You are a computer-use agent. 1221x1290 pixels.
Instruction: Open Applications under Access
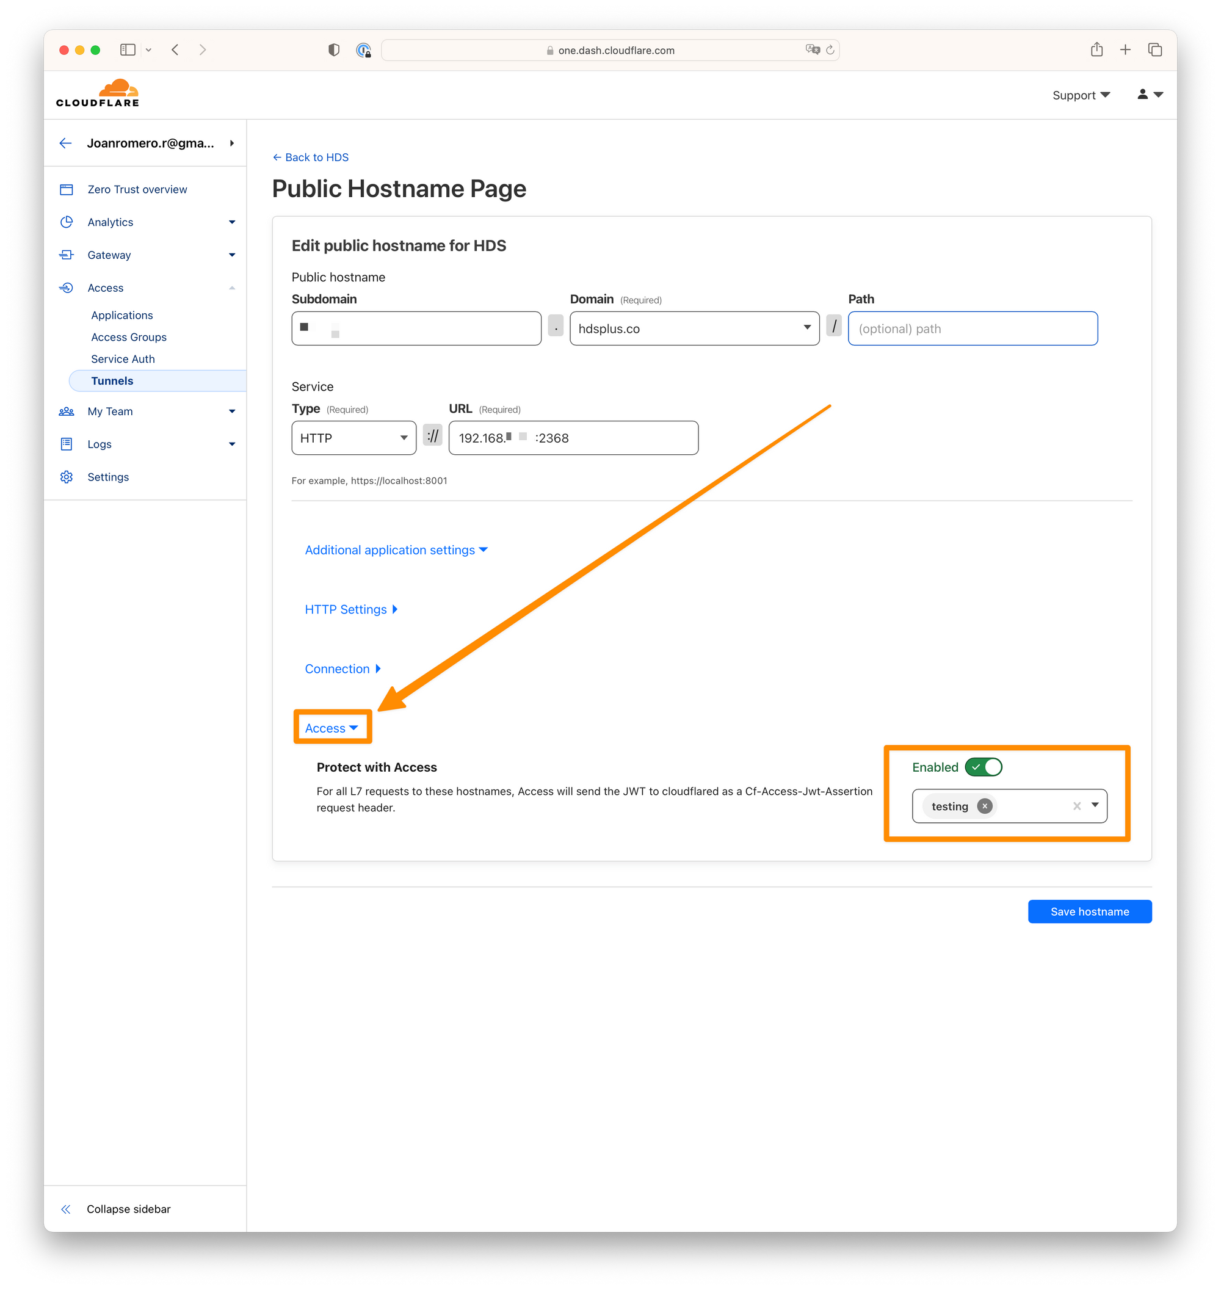pyautogui.click(x=122, y=315)
